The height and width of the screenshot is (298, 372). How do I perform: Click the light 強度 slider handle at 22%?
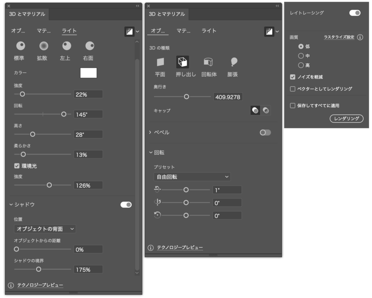coord(22,94)
